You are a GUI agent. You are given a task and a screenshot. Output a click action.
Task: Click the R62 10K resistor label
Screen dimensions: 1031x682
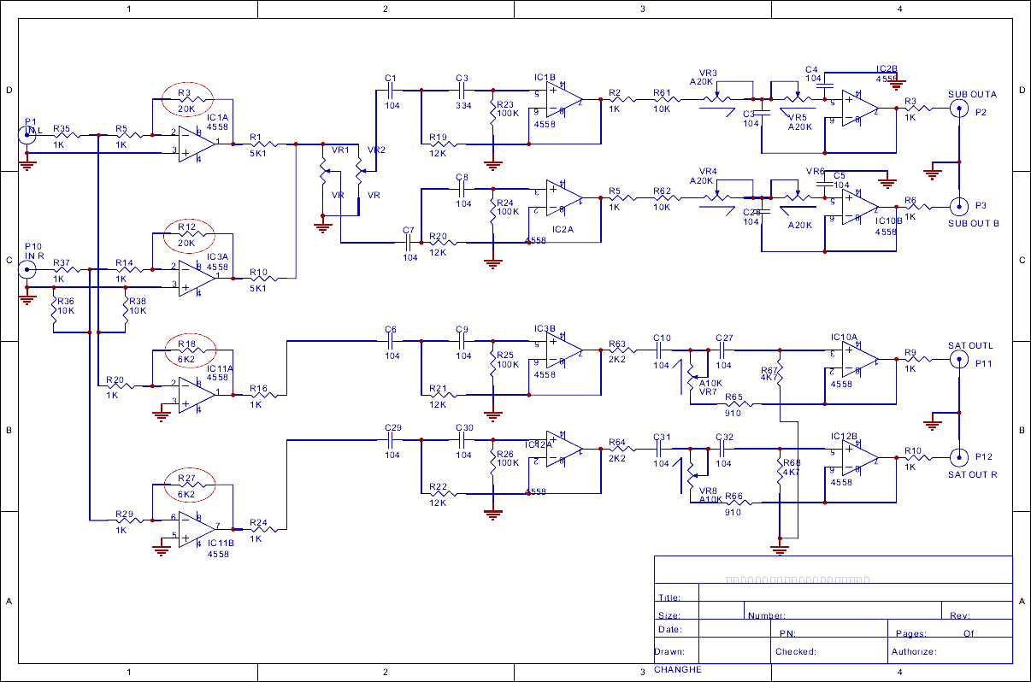tap(662, 199)
